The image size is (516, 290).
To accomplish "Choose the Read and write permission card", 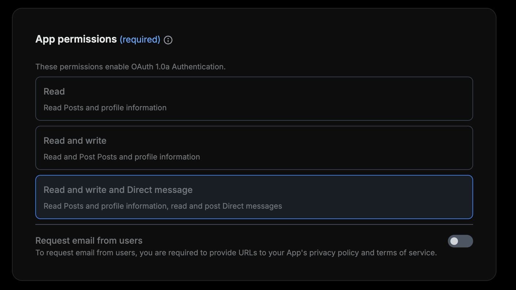I will pyautogui.click(x=254, y=148).
